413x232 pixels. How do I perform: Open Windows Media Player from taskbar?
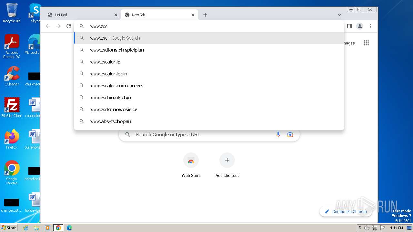47,228
